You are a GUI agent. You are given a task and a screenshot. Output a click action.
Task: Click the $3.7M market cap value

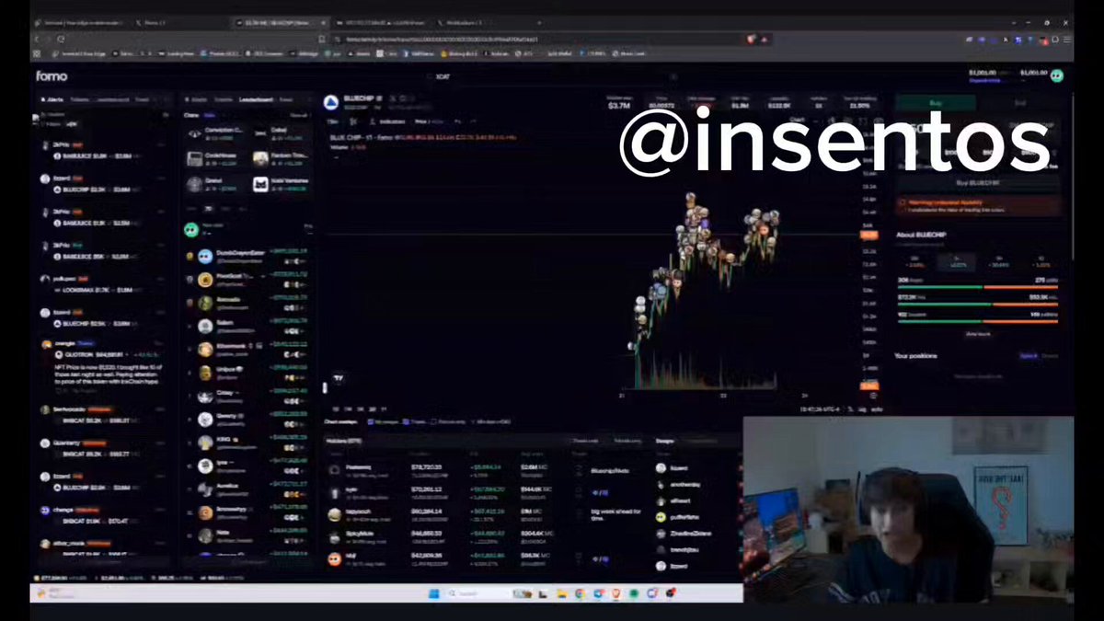coord(618,106)
